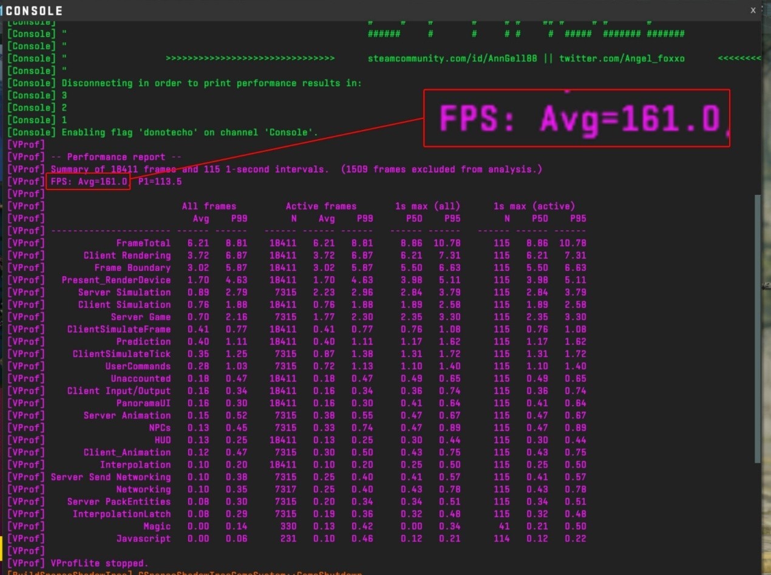The width and height of the screenshot is (771, 575).
Task: Click the enlarged FPS Avg=161.0 callout
Action: [x=576, y=118]
